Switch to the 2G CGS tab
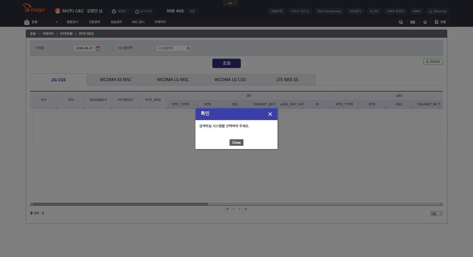 coord(58,80)
